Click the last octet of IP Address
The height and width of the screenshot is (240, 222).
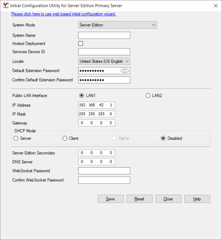coord(111,105)
